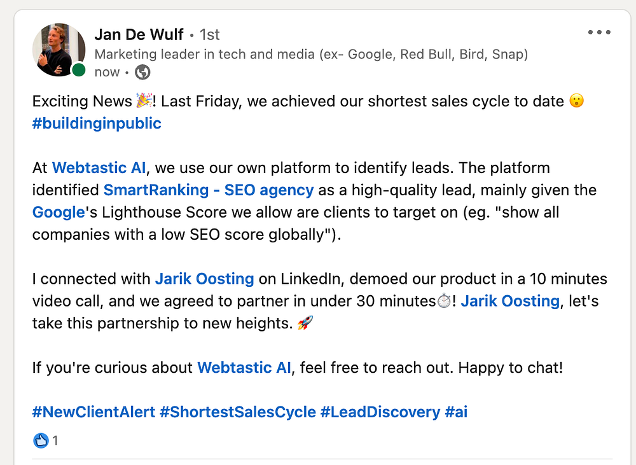Click the second Jarik Oosting mention
Image resolution: width=636 pixels, height=465 pixels.
click(510, 301)
